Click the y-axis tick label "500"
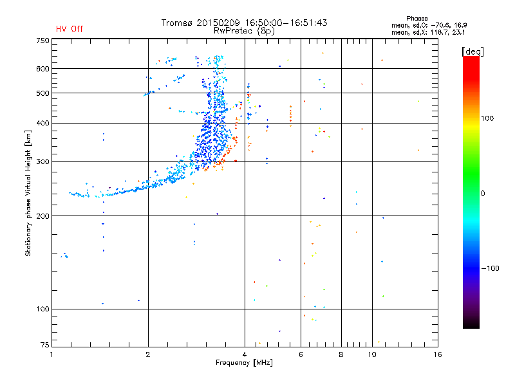This screenshot has width=515, height=386. (x=42, y=93)
